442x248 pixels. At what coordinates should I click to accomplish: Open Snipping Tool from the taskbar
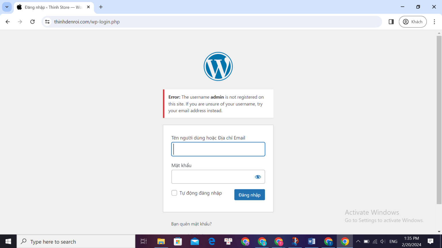[x=295, y=241]
